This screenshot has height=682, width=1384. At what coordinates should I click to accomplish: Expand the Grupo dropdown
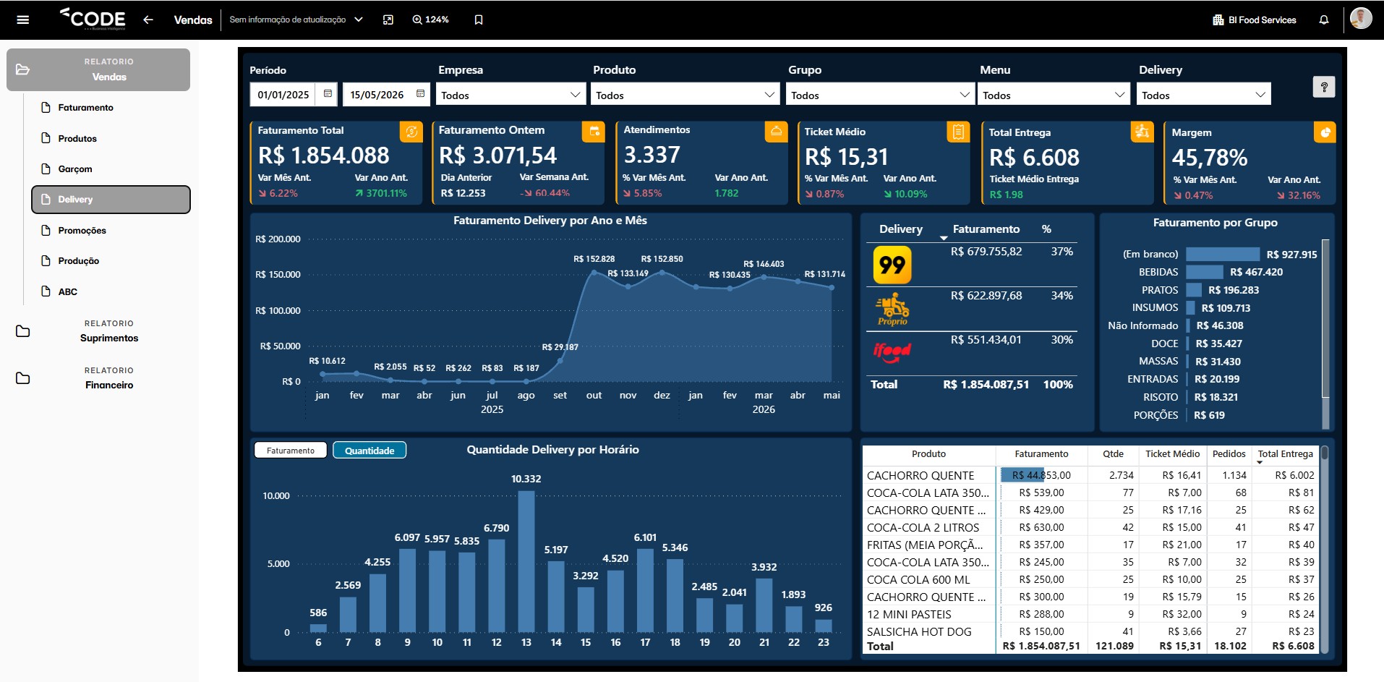coord(879,95)
